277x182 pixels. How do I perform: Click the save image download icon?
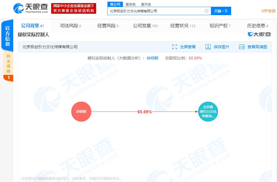coord(208,47)
